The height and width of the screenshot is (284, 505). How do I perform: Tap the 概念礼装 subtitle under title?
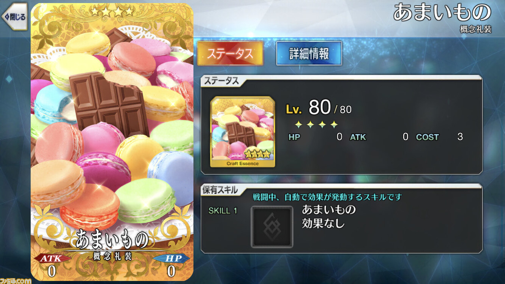[476, 29]
